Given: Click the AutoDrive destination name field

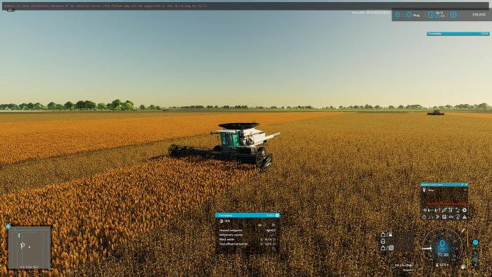Looking at the screenshot, I should click(x=445, y=190).
